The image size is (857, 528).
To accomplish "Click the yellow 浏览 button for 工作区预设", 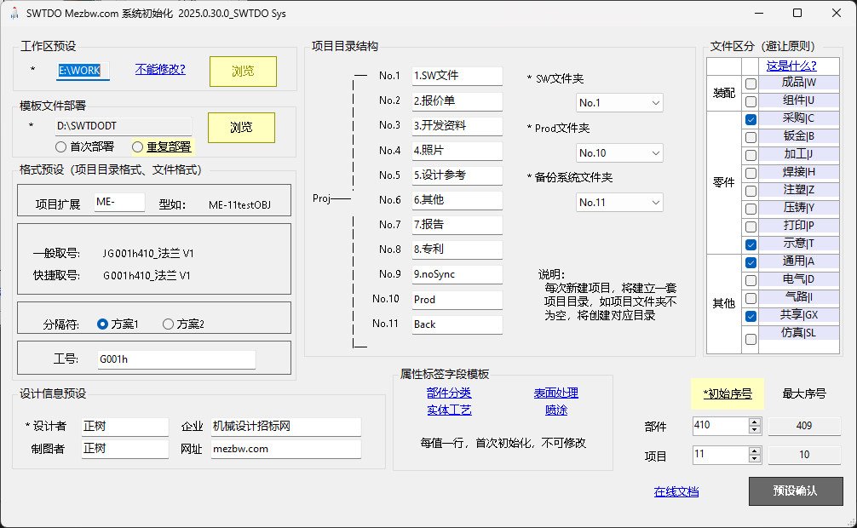I will coord(243,71).
